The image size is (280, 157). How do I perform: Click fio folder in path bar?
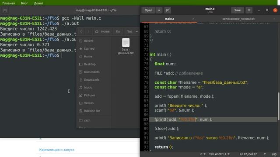[x=118, y=31]
